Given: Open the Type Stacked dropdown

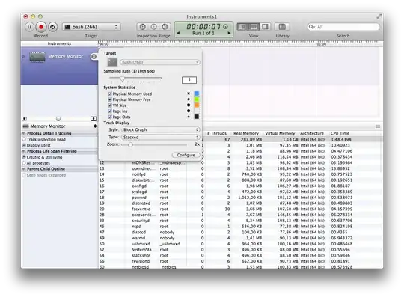Looking at the screenshot, I should (161, 138).
